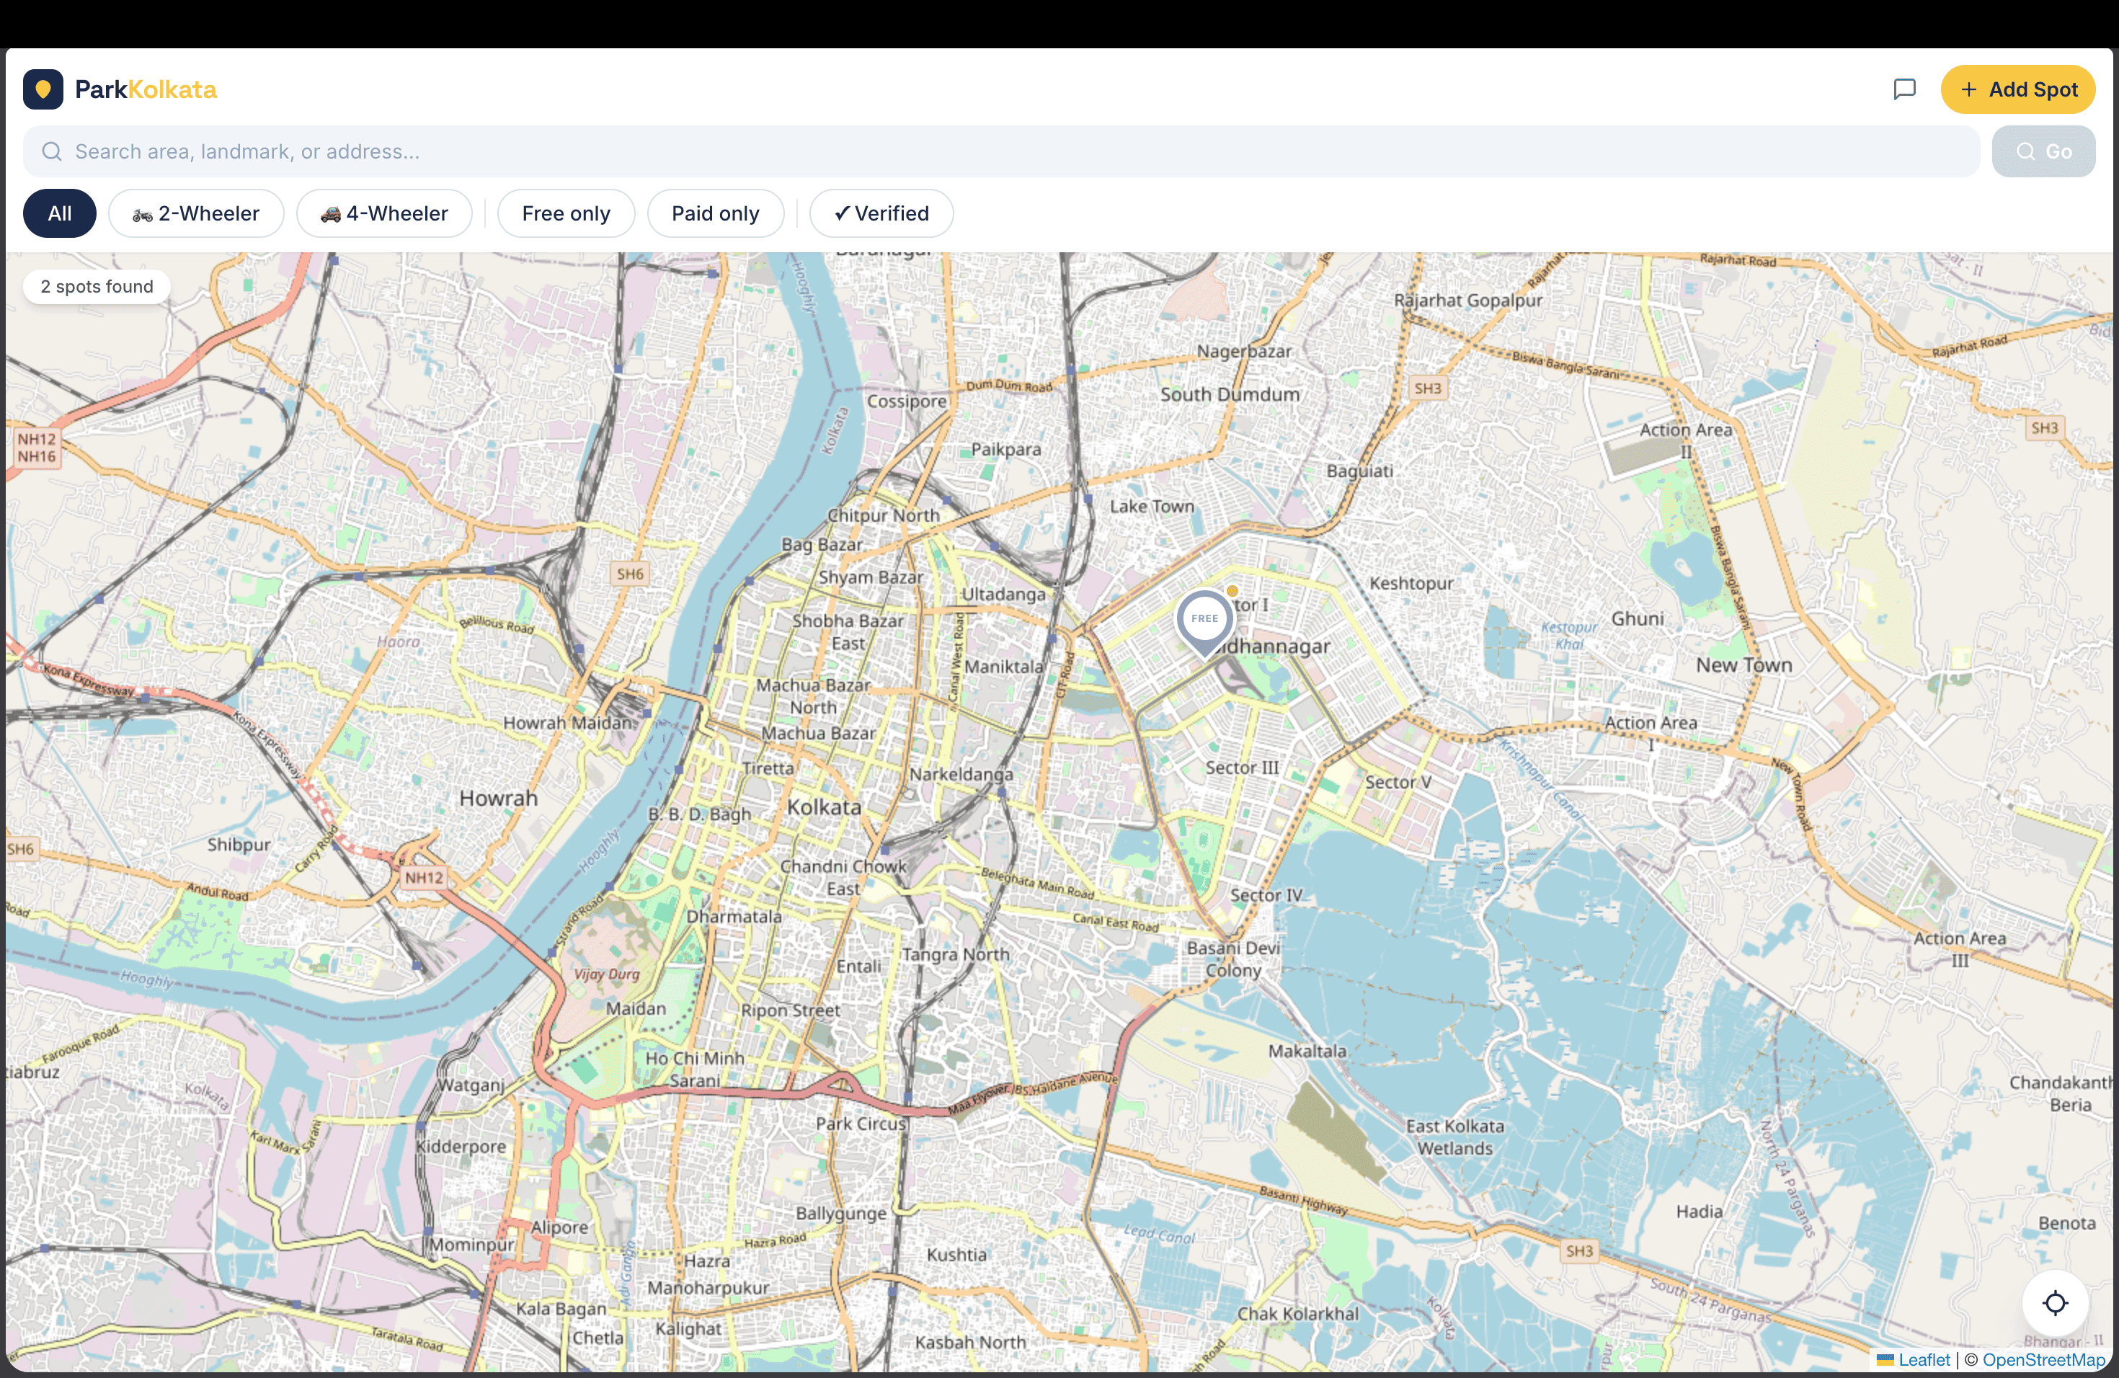Click the Kalighat map label

tap(688, 1329)
